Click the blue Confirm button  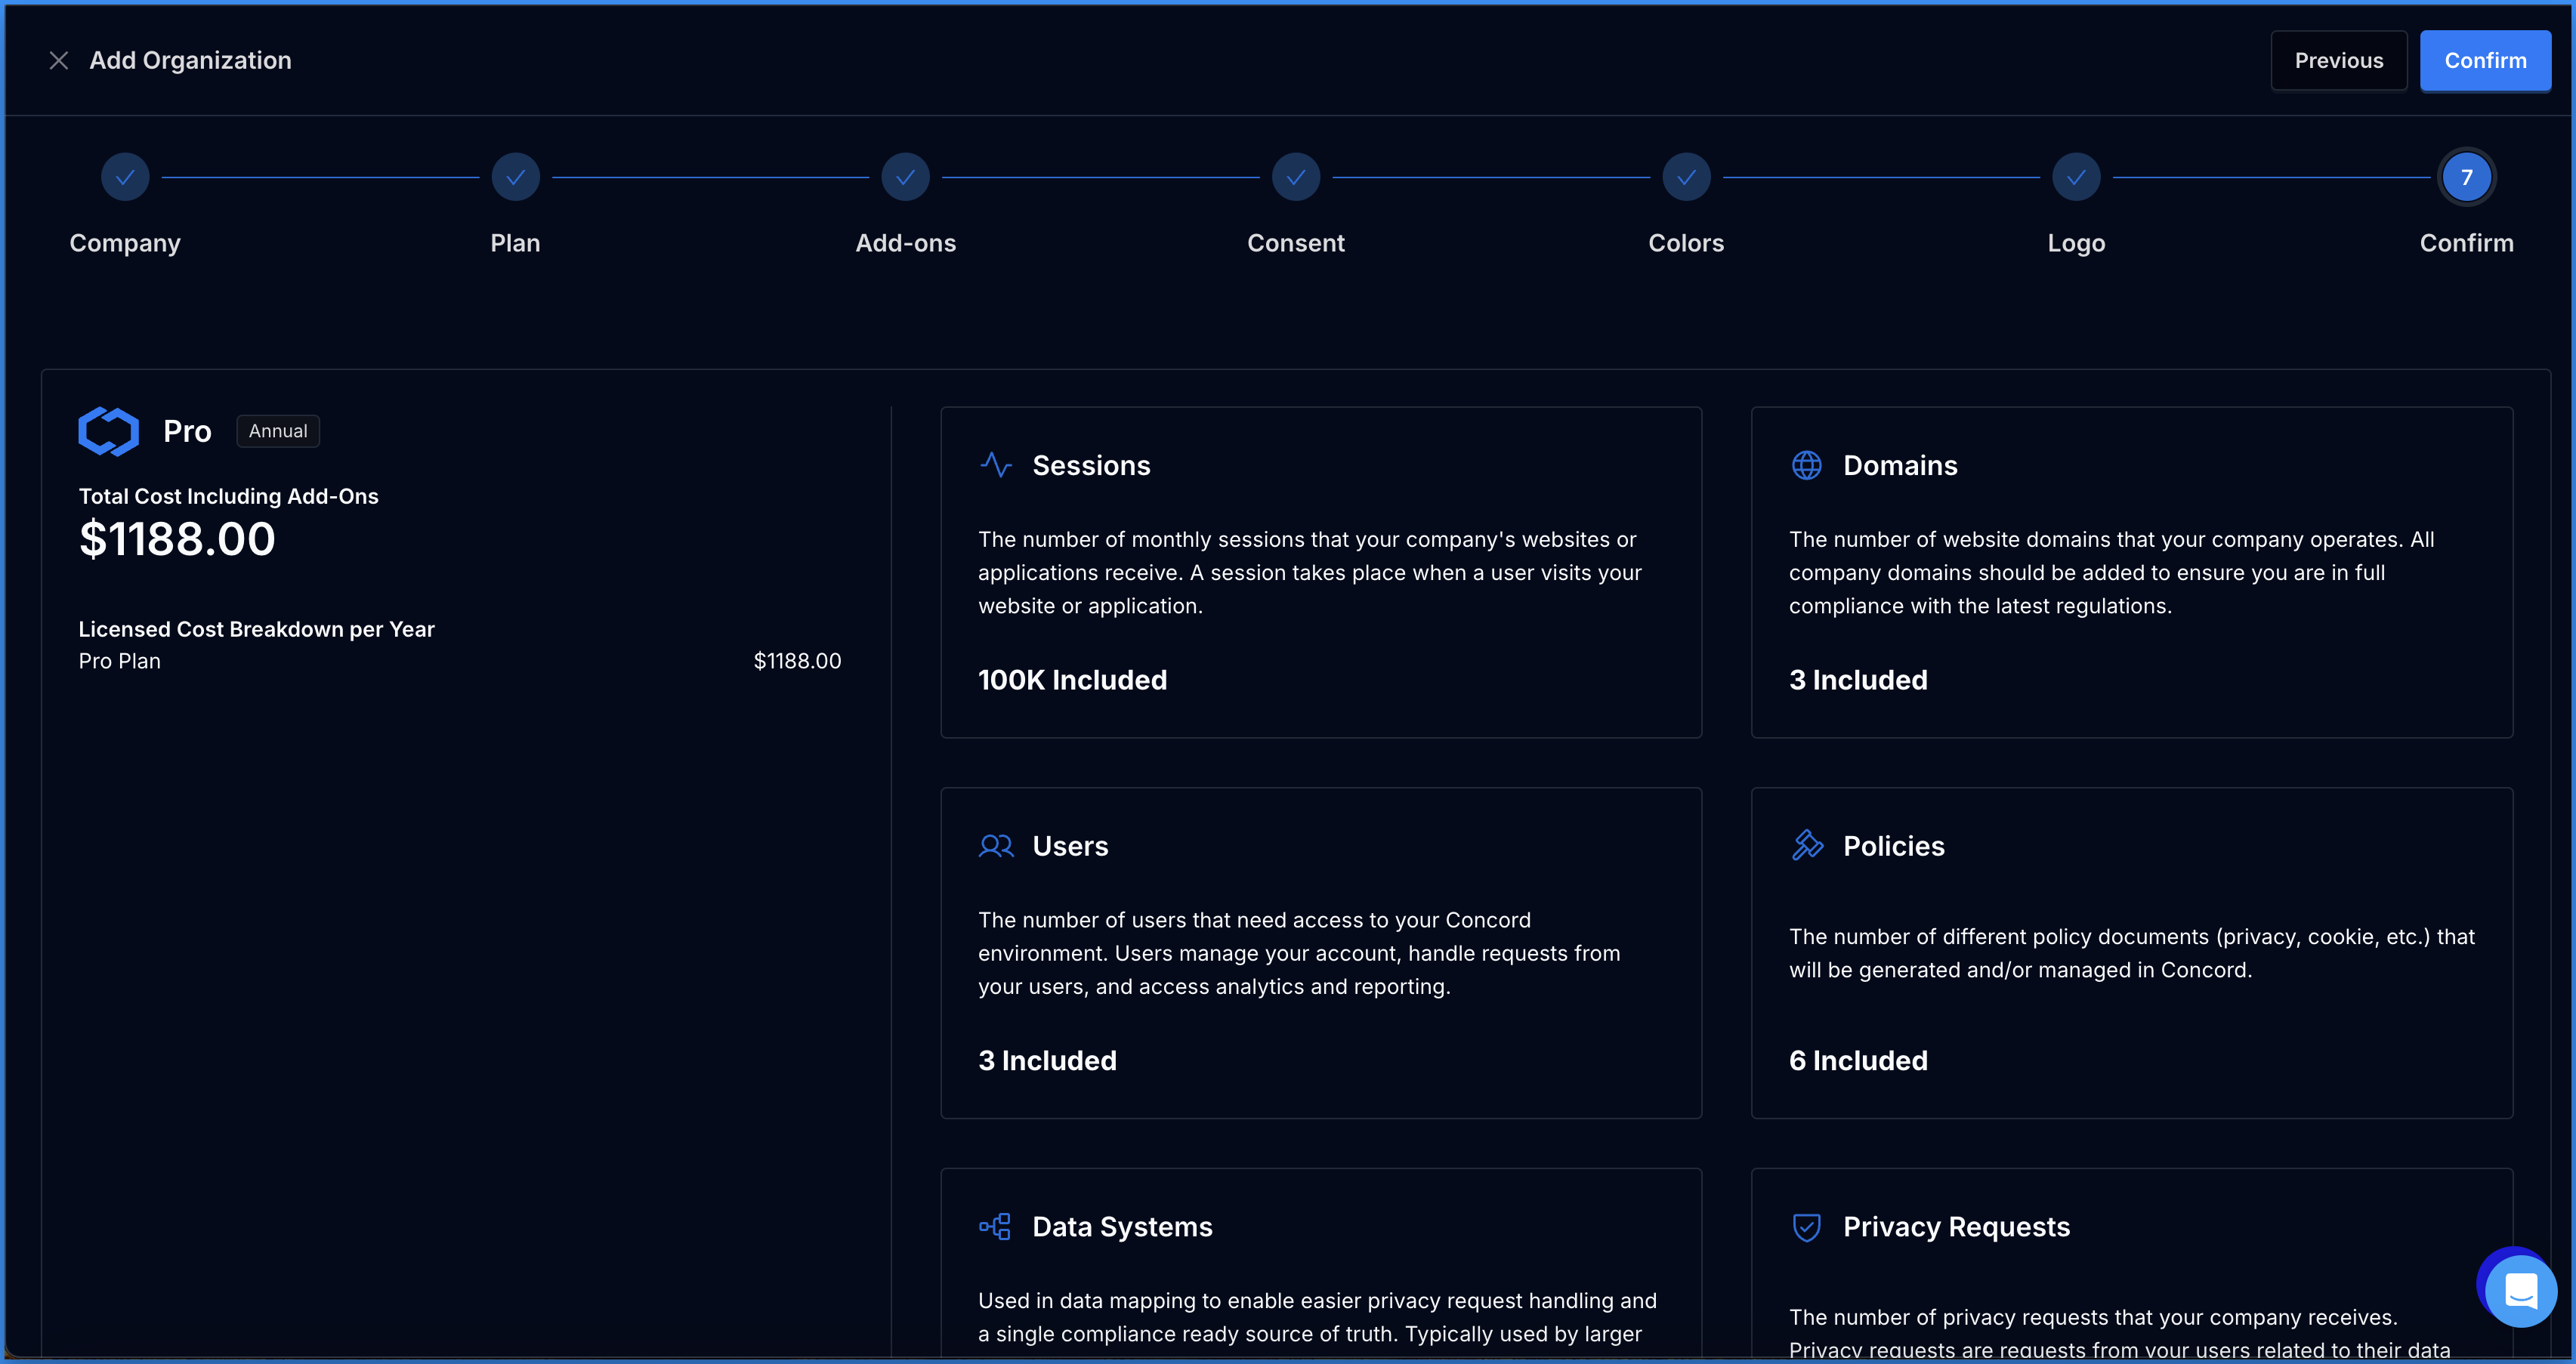[x=2485, y=61]
